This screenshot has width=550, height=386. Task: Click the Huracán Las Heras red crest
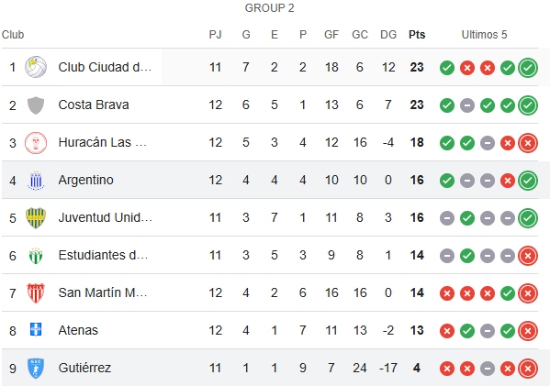click(x=36, y=142)
